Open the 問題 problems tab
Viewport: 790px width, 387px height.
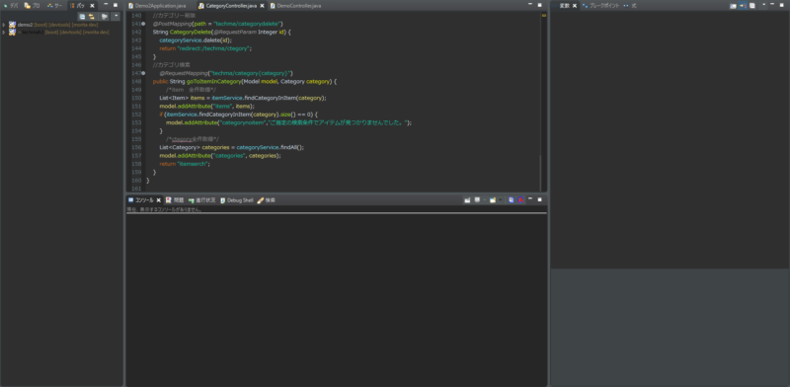tap(175, 200)
